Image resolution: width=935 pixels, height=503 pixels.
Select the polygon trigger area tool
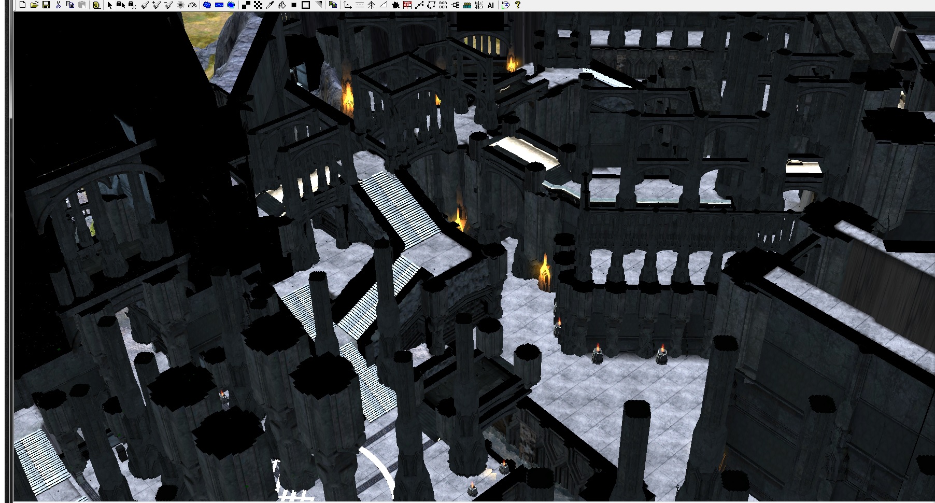(x=431, y=5)
